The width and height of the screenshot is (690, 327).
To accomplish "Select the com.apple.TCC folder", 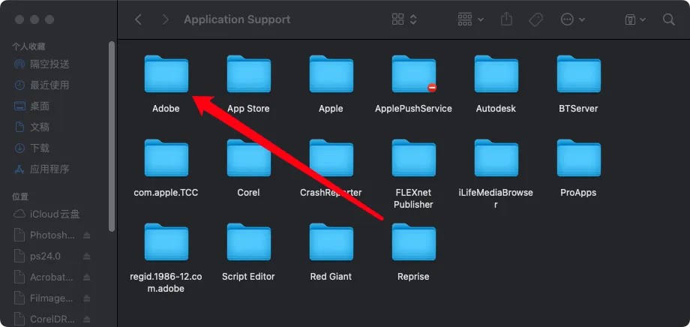I will tap(166, 158).
